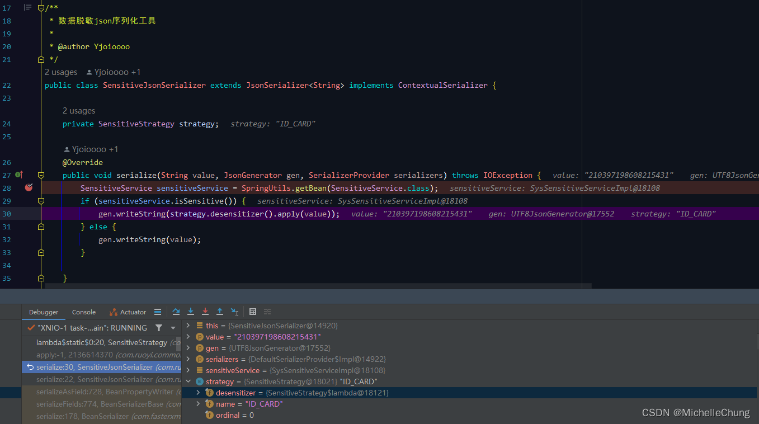
Task: Click the author person icon above class declaration
Action: [89, 72]
